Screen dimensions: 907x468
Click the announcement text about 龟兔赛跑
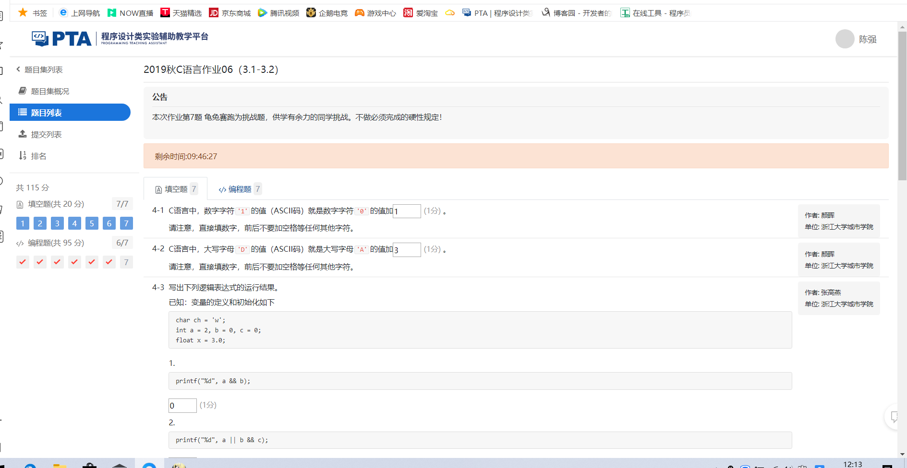click(x=297, y=117)
